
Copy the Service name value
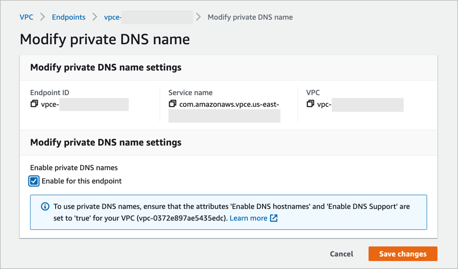172,104
